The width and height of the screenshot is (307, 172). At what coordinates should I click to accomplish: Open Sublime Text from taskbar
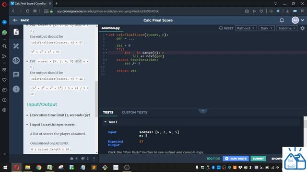[x=94, y=167]
